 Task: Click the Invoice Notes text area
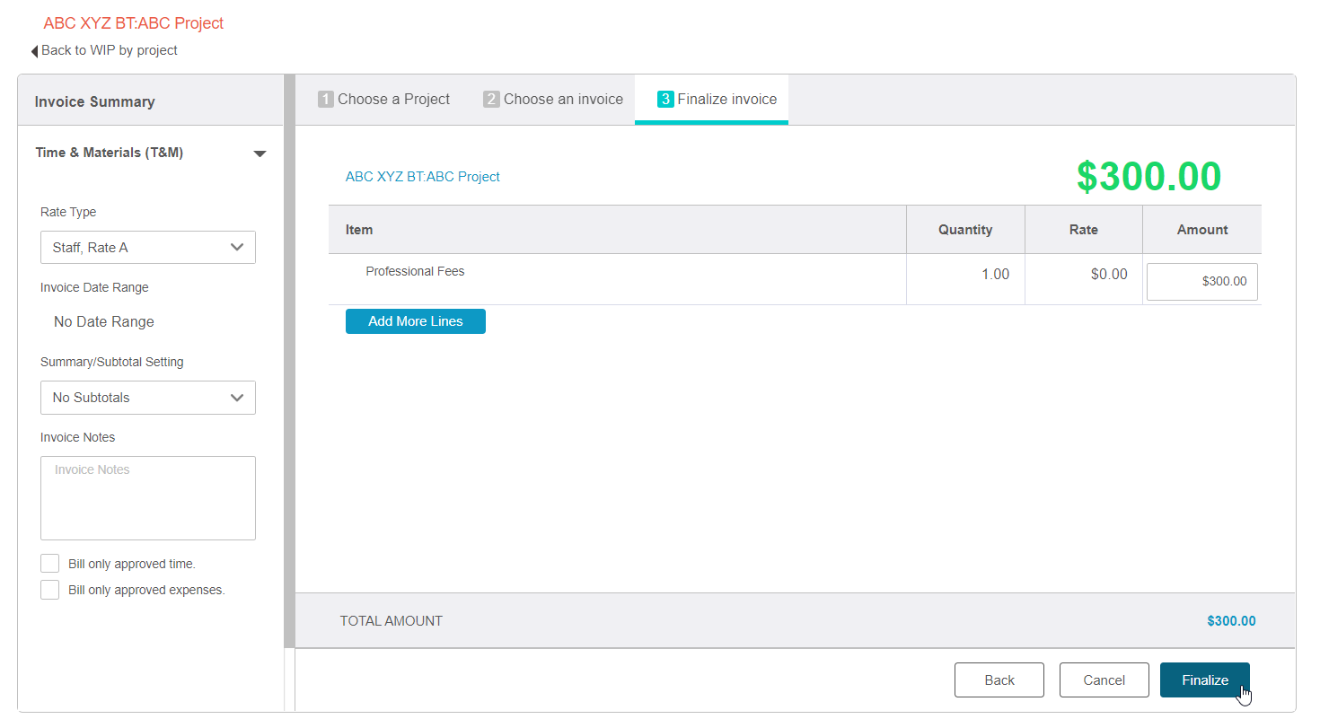(148, 498)
